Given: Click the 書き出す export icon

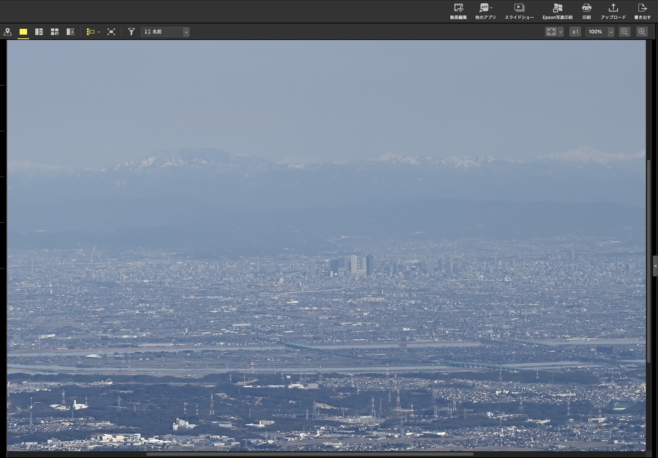Looking at the screenshot, I should 642,11.
